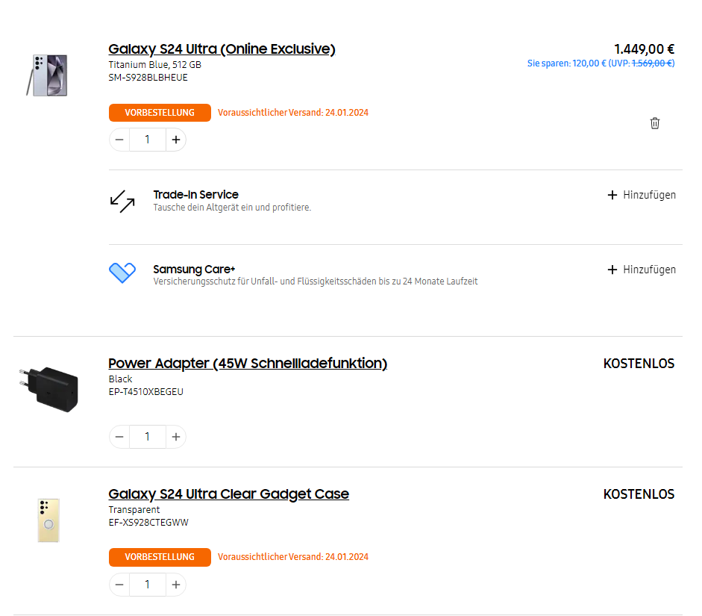Viewport: 702px width, 616px height.
Task: Increase Galaxy S24 Ultra phone quantity
Action: coord(175,140)
